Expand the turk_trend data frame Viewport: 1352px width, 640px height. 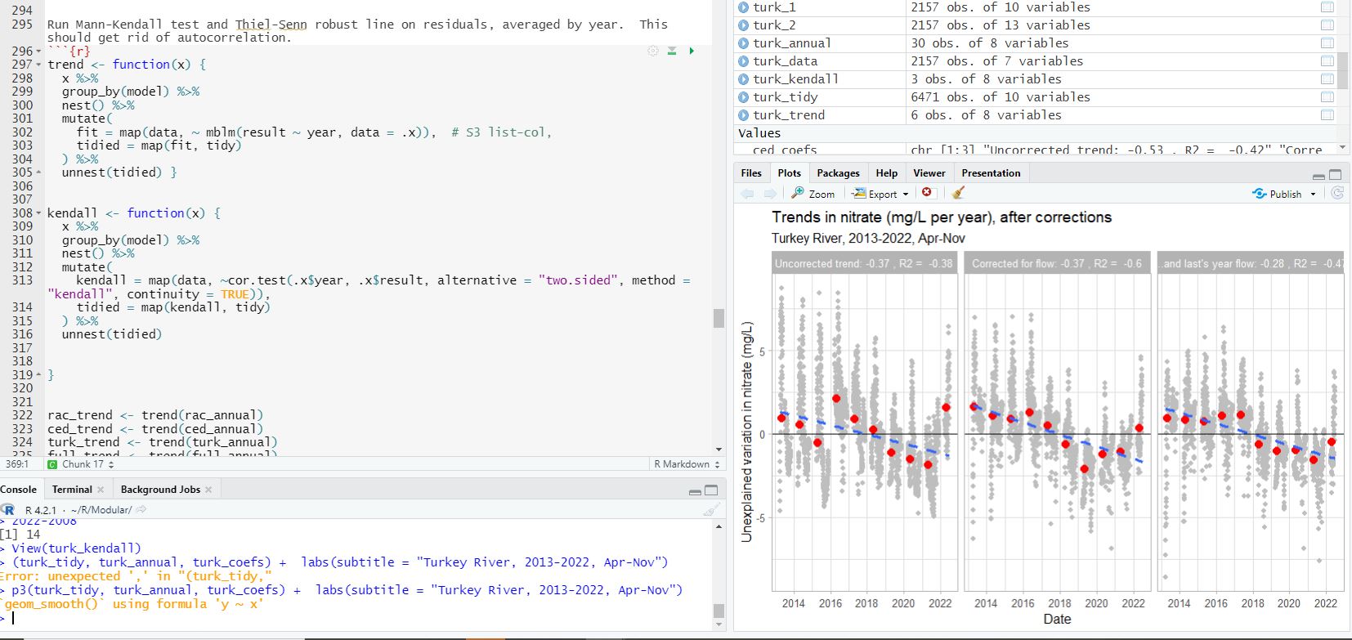click(743, 115)
